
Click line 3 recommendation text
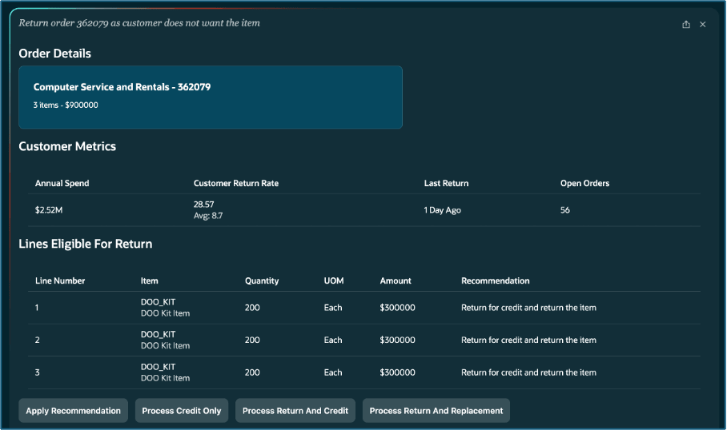coord(528,372)
